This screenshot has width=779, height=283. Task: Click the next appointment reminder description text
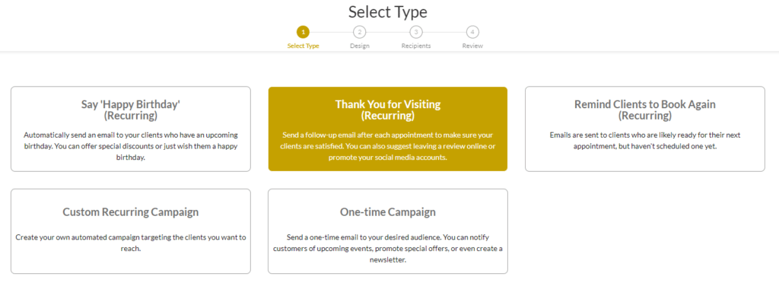[645, 141]
